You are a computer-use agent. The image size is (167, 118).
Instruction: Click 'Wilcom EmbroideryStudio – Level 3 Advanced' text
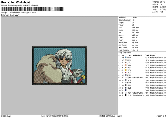[x=20, y=6]
